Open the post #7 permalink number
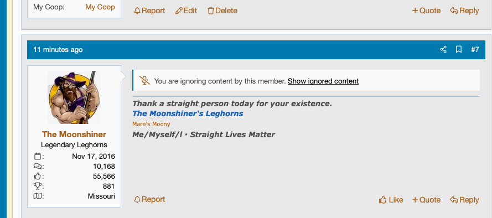 coord(475,50)
